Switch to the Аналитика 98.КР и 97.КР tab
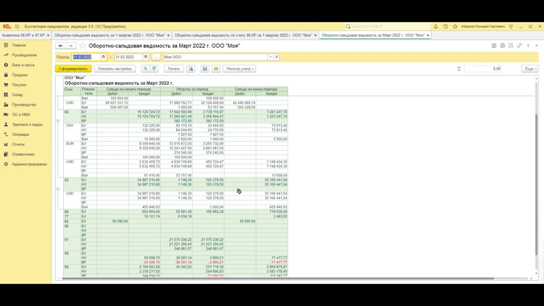The height and width of the screenshot is (306, 544). click(x=23, y=35)
